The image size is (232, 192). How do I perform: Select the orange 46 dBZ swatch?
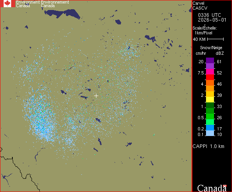(210, 83)
